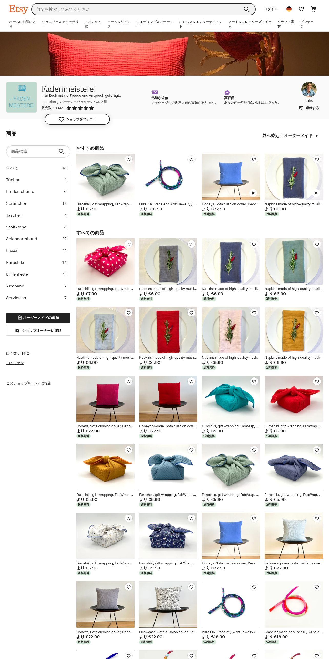
Task: Click the Etsy logo
Action: [18, 9]
